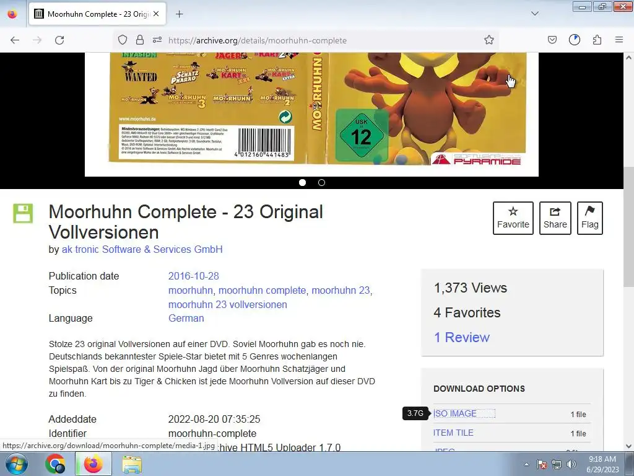Screen dimensions: 634x476
Task: Click the scrollbar up arrow
Action: point(628,58)
